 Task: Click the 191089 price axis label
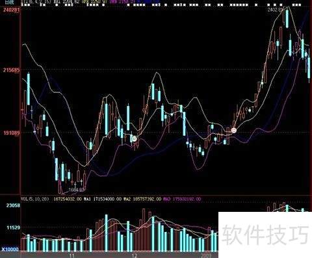click(12, 133)
